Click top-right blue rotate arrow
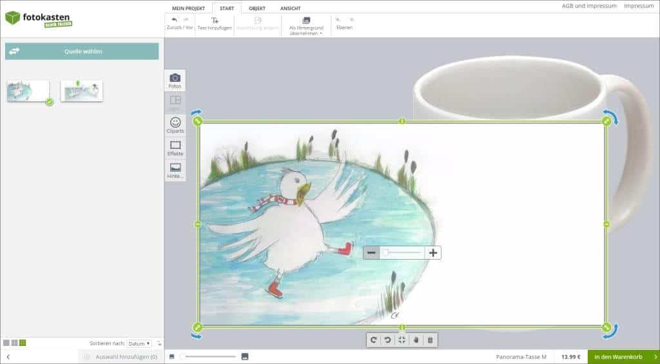 pos(612,116)
